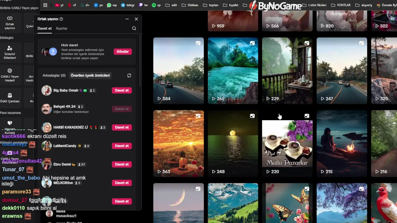Click the help icon next to Ortak yayıncı
The image size is (397, 223).
tap(61, 19)
